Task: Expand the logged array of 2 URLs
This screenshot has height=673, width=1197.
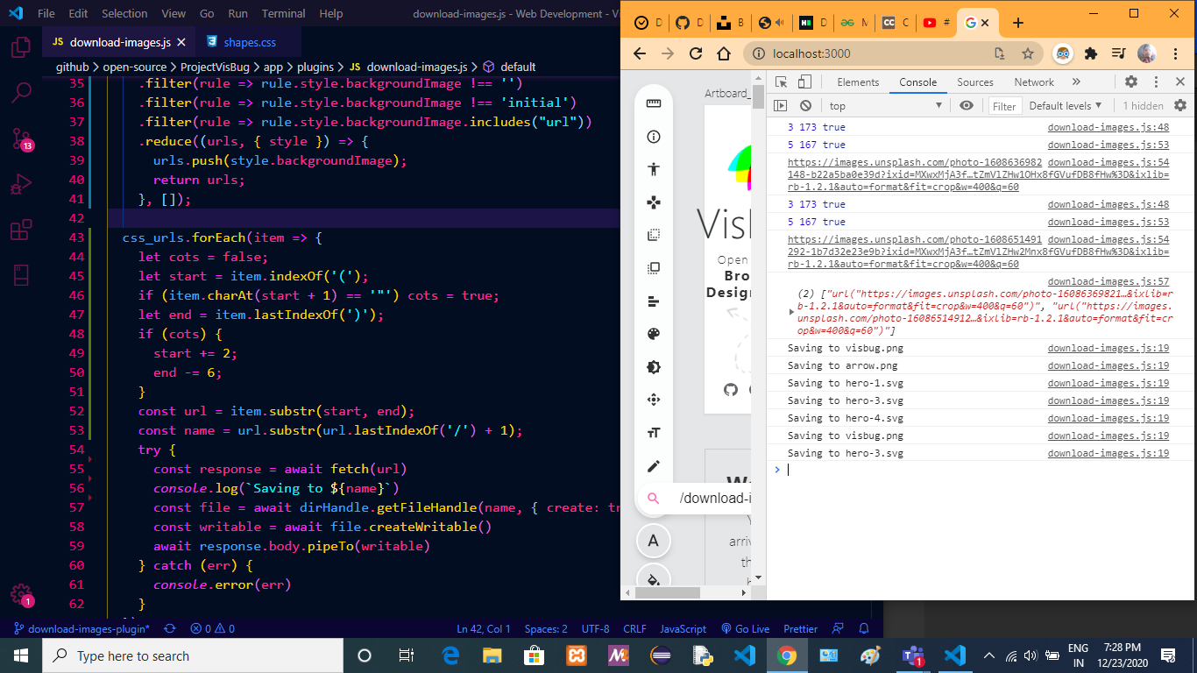Action: tap(792, 312)
